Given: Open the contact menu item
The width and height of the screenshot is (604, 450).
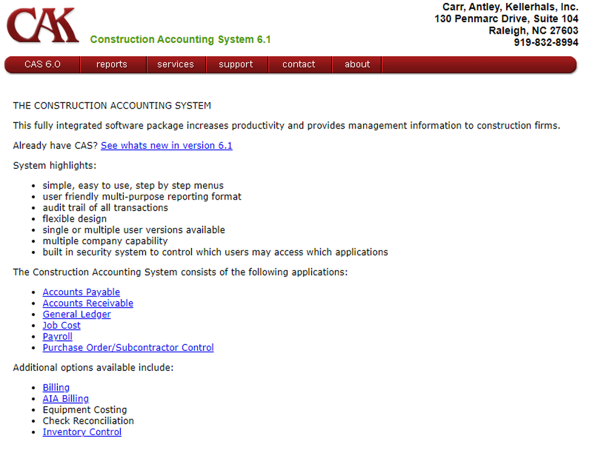Looking at the screenshot, I should [x=299, y=64].
